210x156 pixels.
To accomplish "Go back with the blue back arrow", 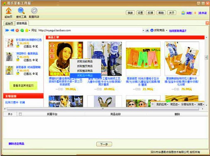I will click(x=7, y=30).
